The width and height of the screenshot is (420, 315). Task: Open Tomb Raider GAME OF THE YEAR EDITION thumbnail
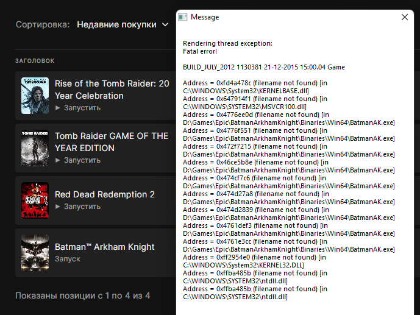point(35,148)
